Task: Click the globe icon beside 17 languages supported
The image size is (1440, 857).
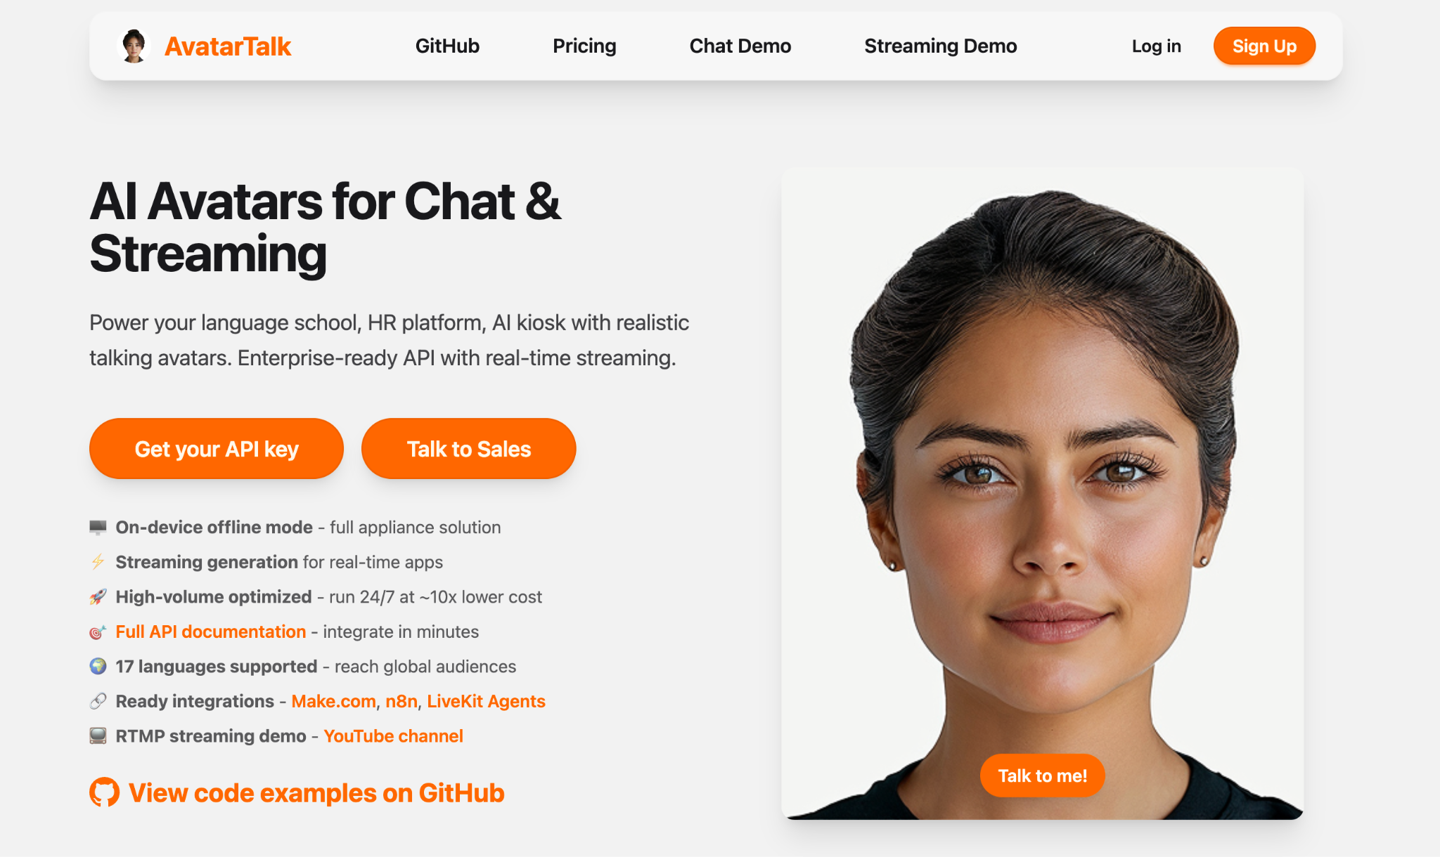Action: point(98,666)
